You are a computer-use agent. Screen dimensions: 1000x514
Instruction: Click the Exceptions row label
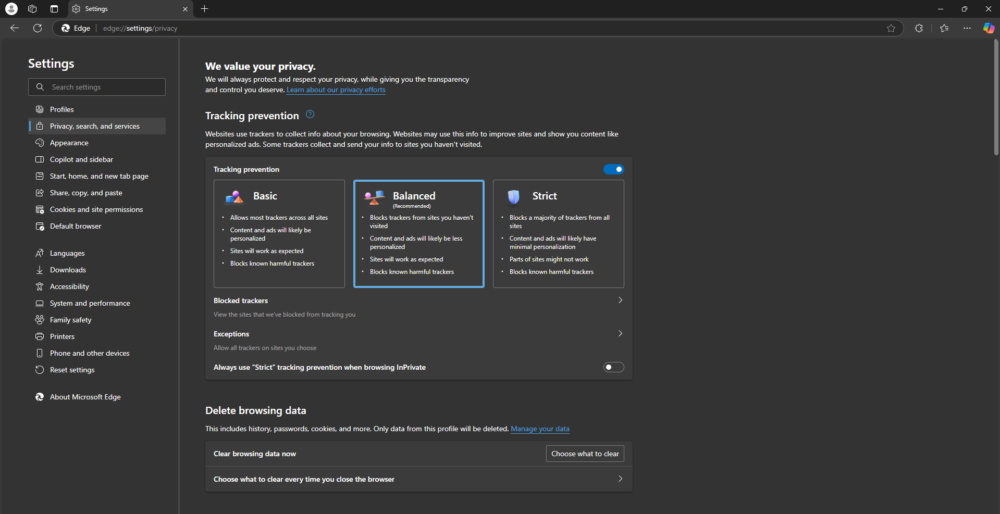point(231,334)
